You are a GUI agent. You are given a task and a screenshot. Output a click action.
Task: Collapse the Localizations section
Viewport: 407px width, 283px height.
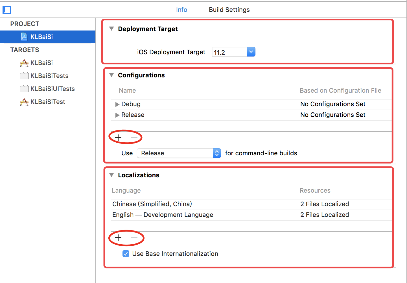[112, 175]
